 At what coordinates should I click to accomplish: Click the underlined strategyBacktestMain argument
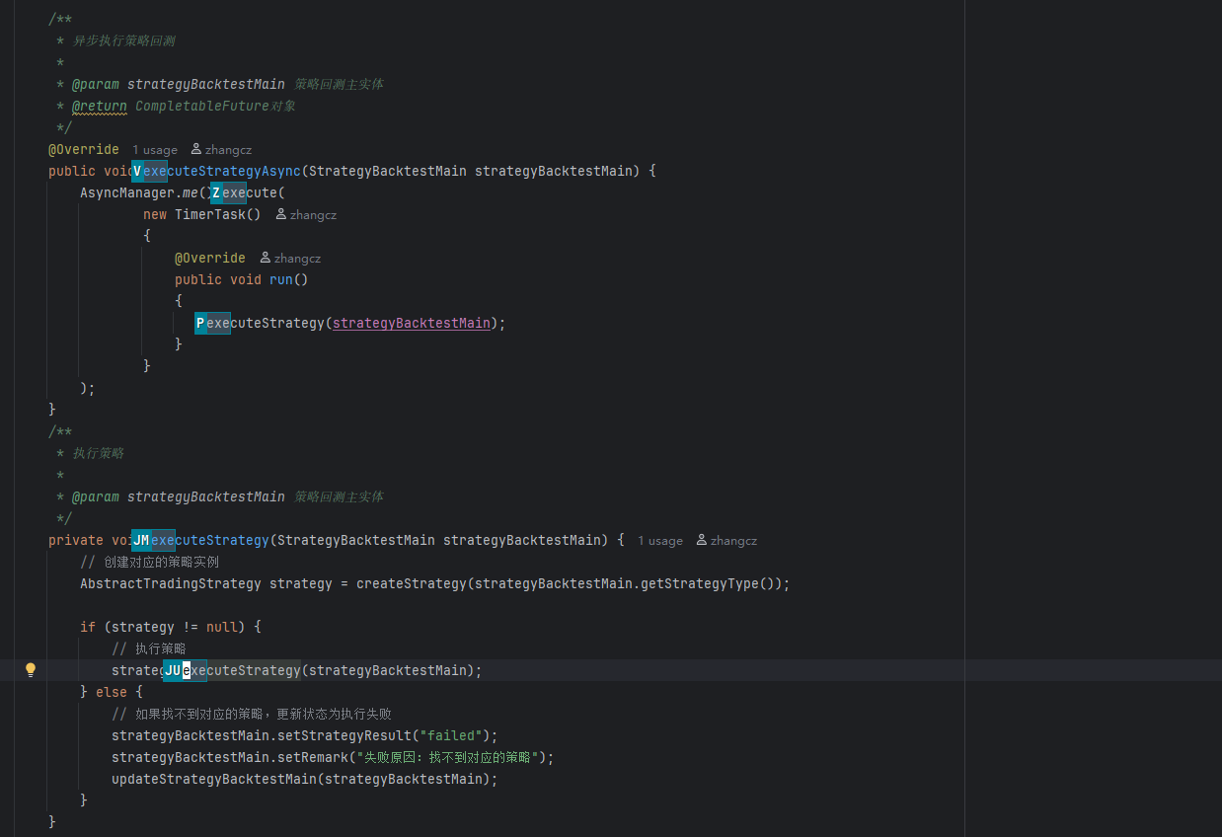(411, 323)
